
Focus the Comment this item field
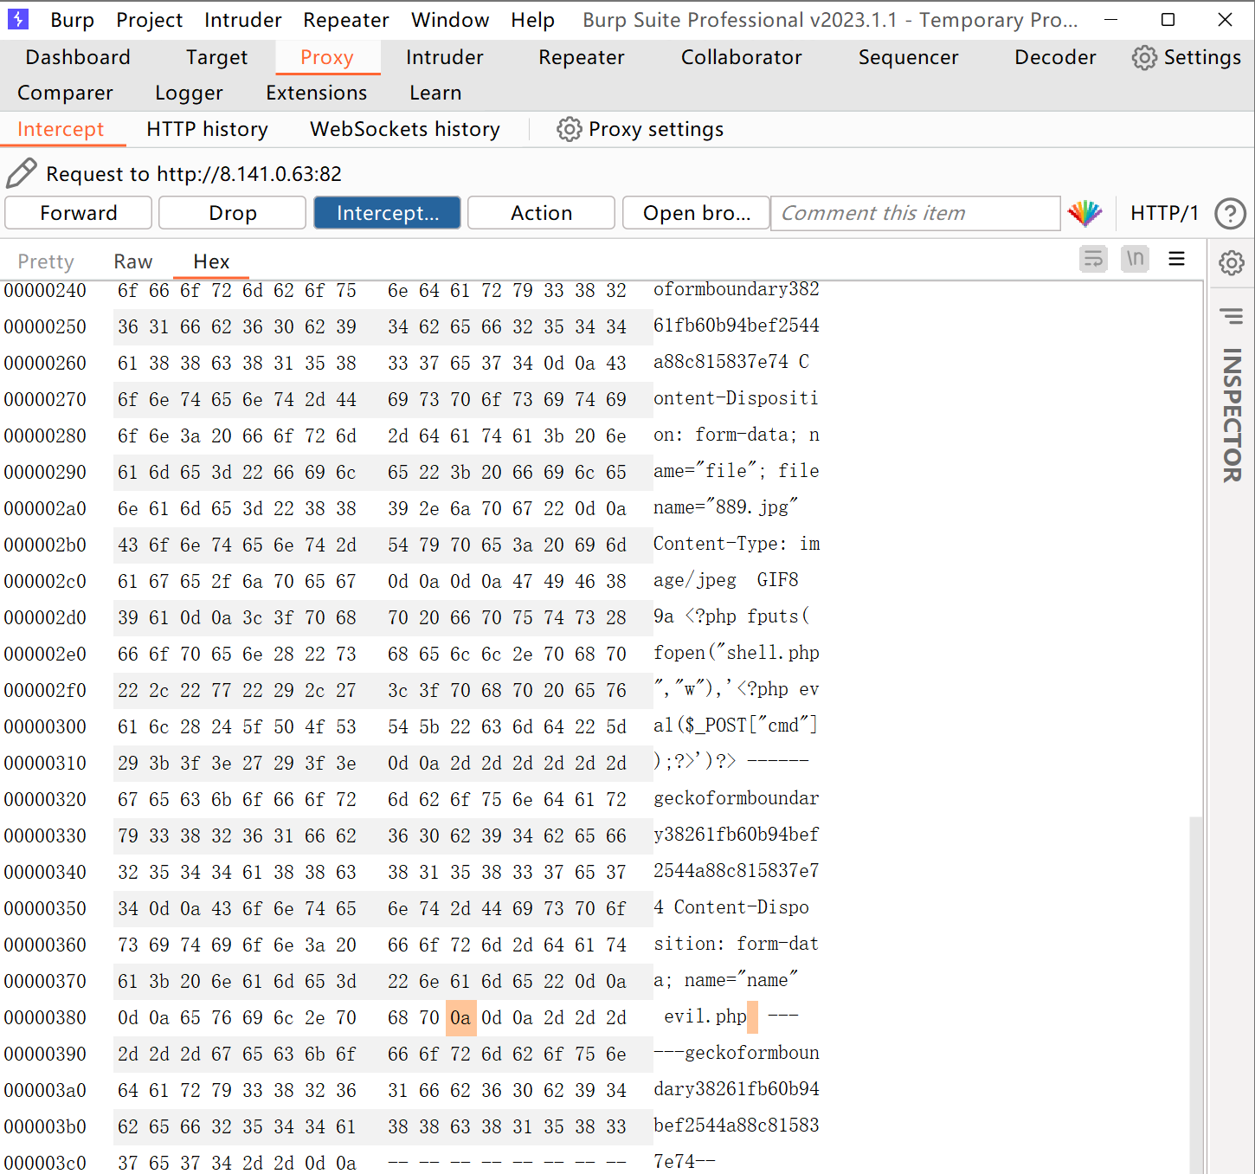pos(915,213)
